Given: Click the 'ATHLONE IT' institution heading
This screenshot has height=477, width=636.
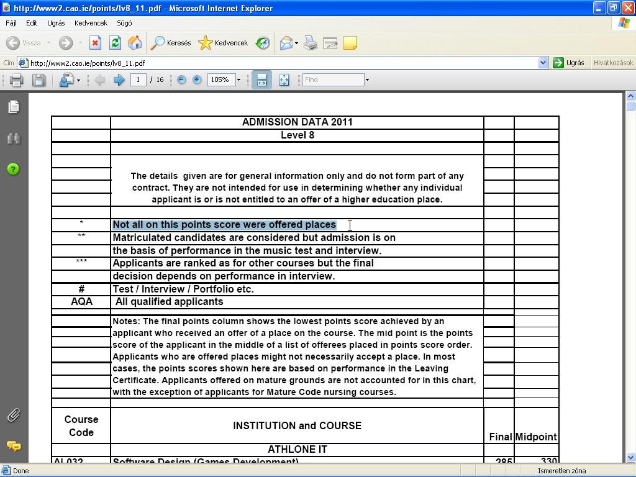Looking at the screenshot, I should coord(298,450).
